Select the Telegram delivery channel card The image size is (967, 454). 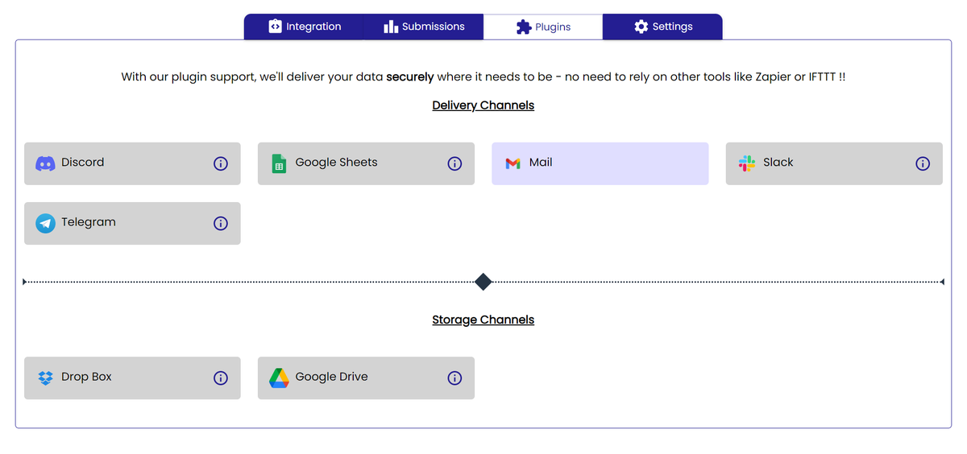pos(132,223)
